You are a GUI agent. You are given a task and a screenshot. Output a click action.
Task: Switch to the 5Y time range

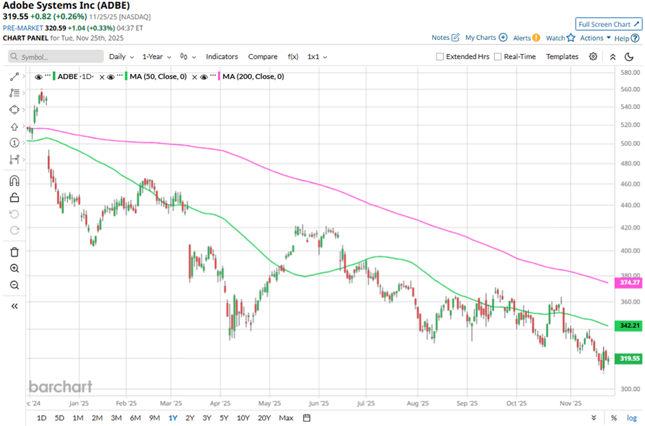coord(224,418)
